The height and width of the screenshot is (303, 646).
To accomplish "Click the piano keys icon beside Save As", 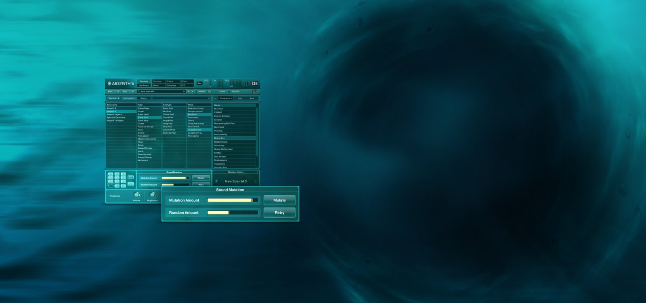I will [255, 91].
